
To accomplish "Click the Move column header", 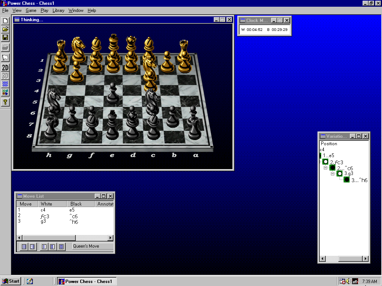I will click(27, 204).
